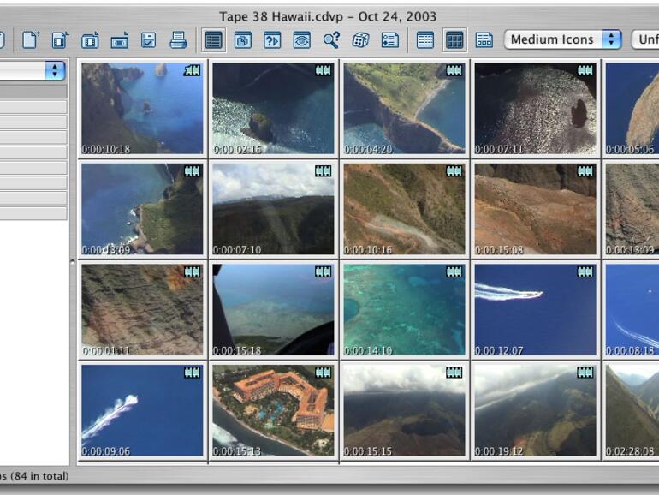Select the coastline clip timed 0:00:04:20
The height and width of the screenshot is (495, 659).
tap(404, 109)
